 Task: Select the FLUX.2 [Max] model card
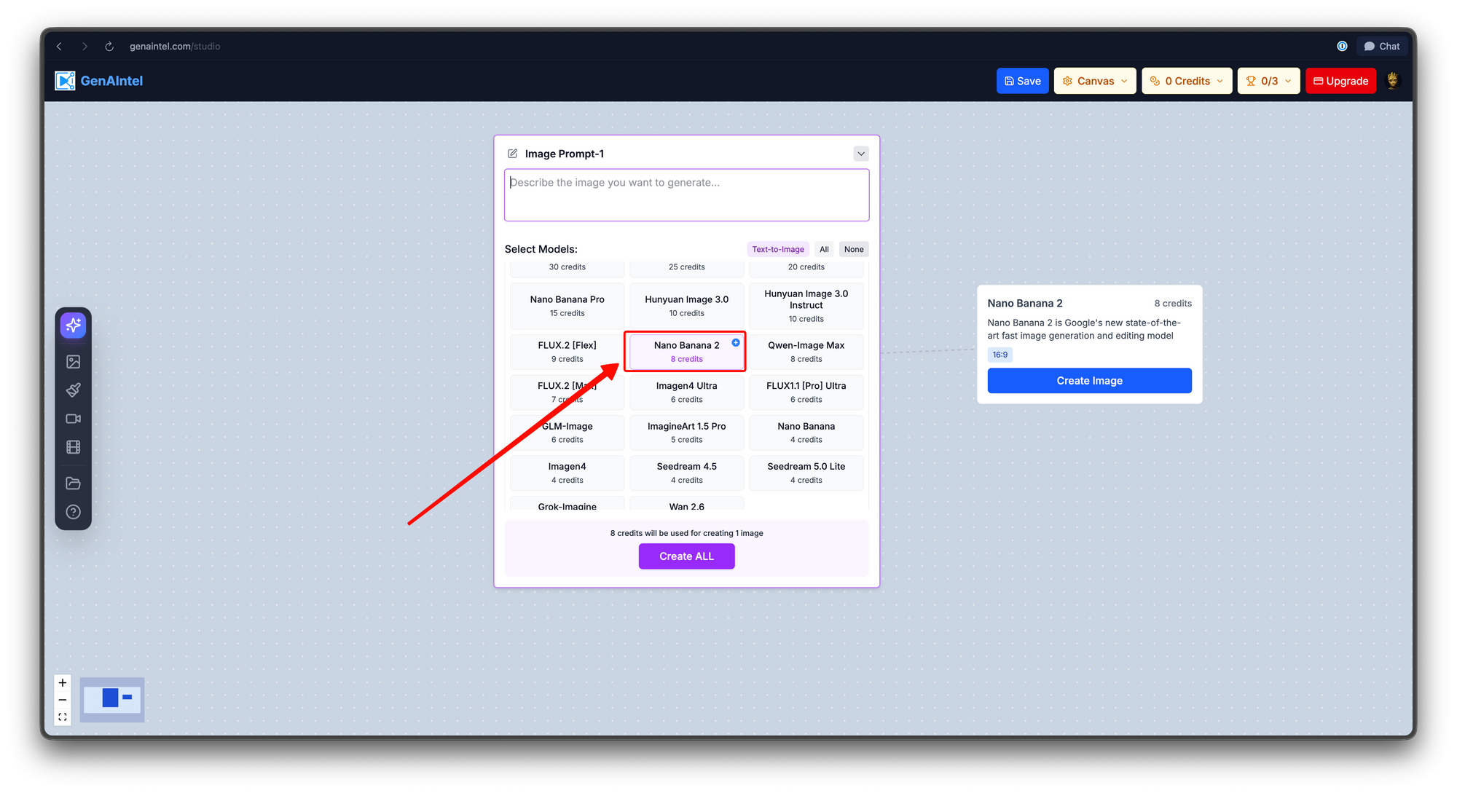pos(568,392)
